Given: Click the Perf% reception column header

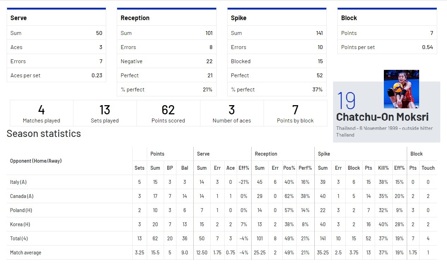Looking at the screenshot, I should [305, 168].
